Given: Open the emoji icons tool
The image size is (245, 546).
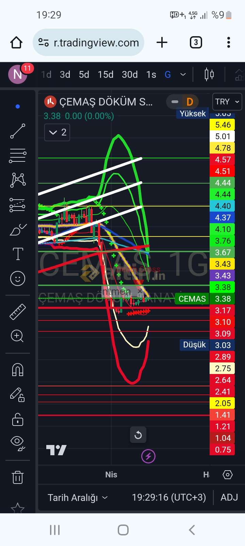Looking at the screenshot, I should pyautogui.click(x=18, y=279).
